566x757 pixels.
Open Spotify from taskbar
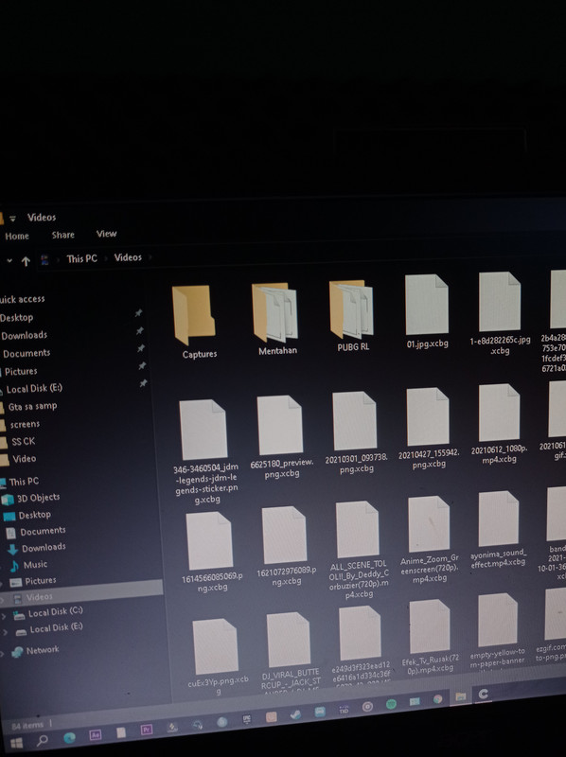tap(391, 704)
